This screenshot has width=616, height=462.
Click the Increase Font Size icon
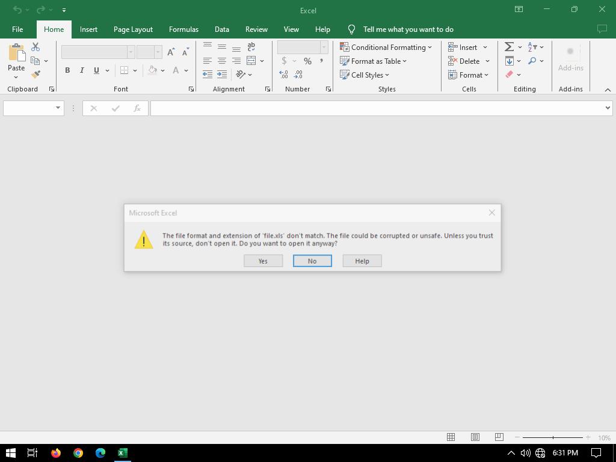171,52
